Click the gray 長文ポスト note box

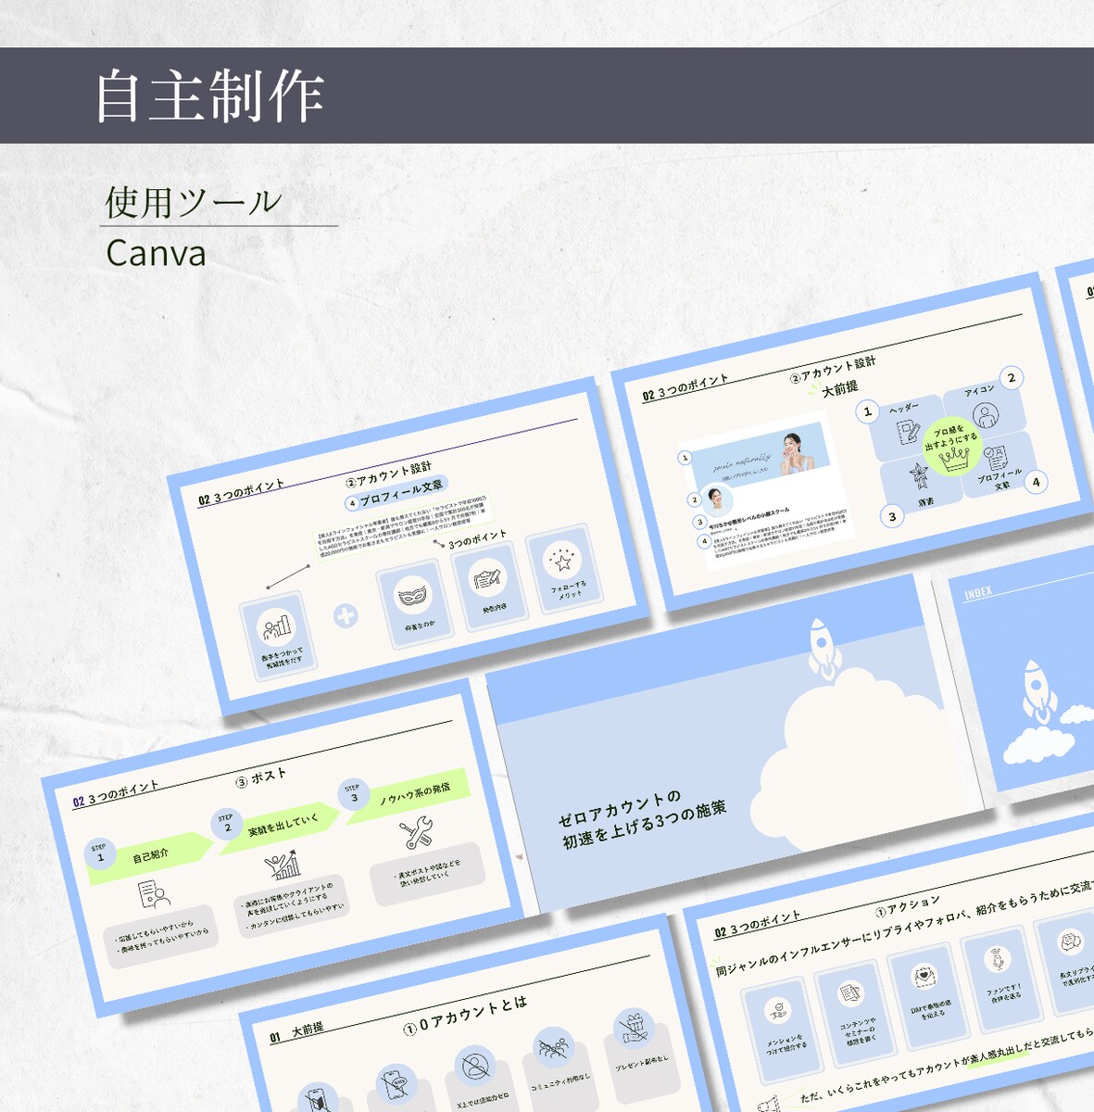pos(428,874)
